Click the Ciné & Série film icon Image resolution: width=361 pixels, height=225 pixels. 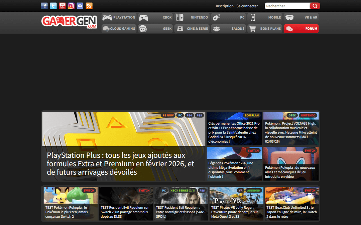tap(180, 29)
